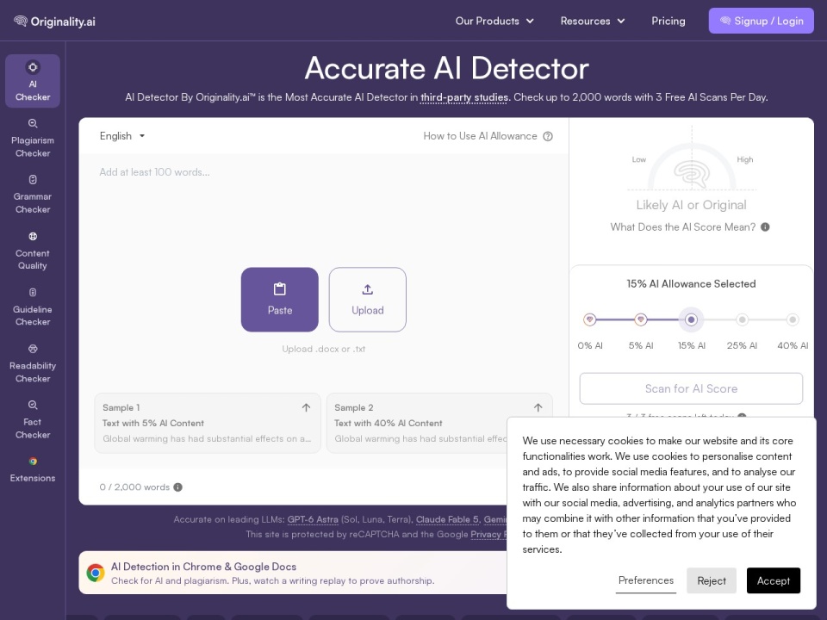Open the Content Quality globe icon

33,236
